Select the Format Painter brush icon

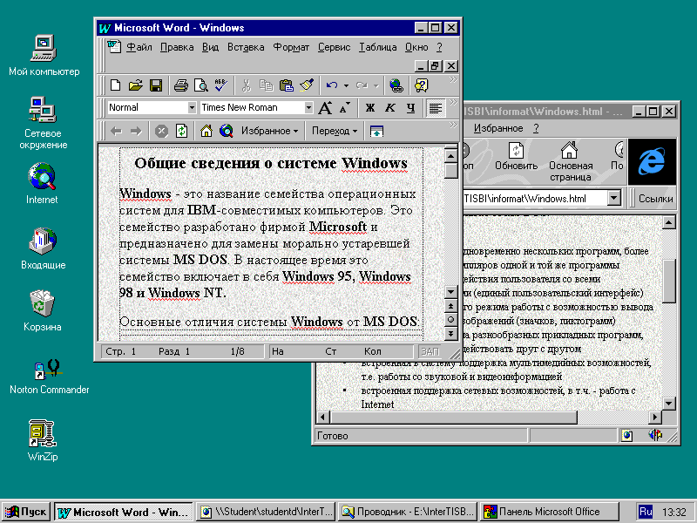point(306,85)
